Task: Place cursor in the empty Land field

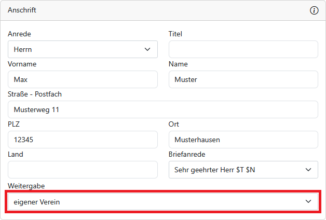Action: coord(83,170)
